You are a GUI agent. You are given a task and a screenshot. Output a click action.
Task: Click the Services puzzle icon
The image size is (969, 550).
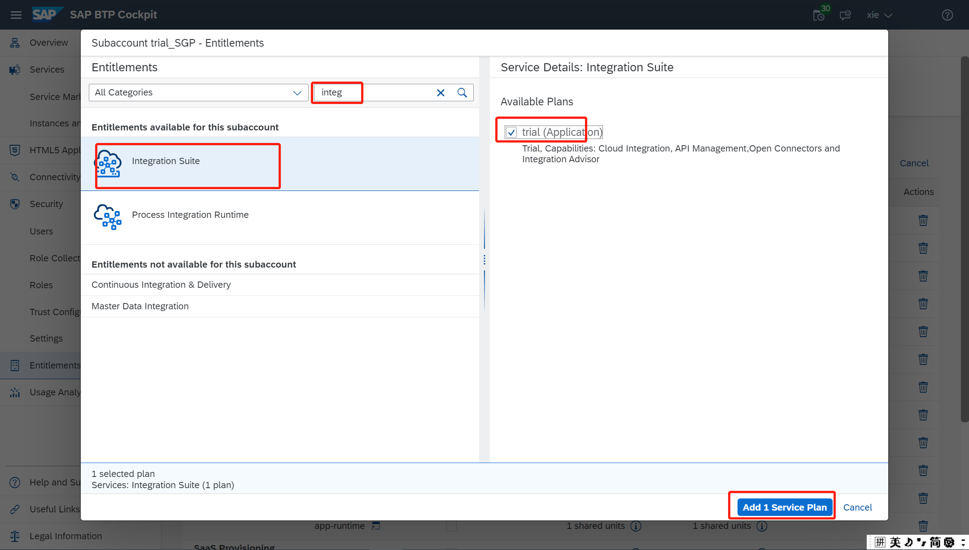click(x=15, y=69)
